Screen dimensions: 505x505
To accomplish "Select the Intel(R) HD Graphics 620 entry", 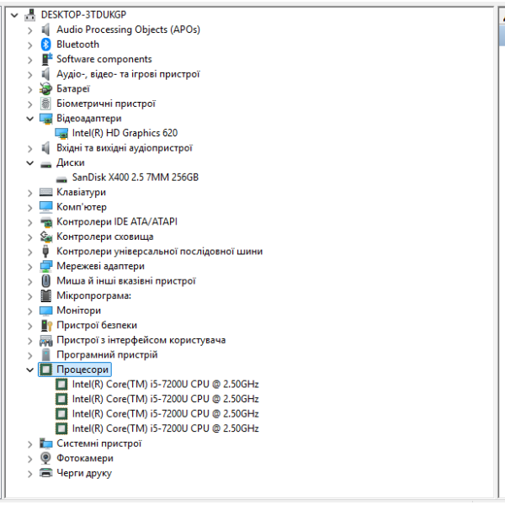I will click(125, 133).
